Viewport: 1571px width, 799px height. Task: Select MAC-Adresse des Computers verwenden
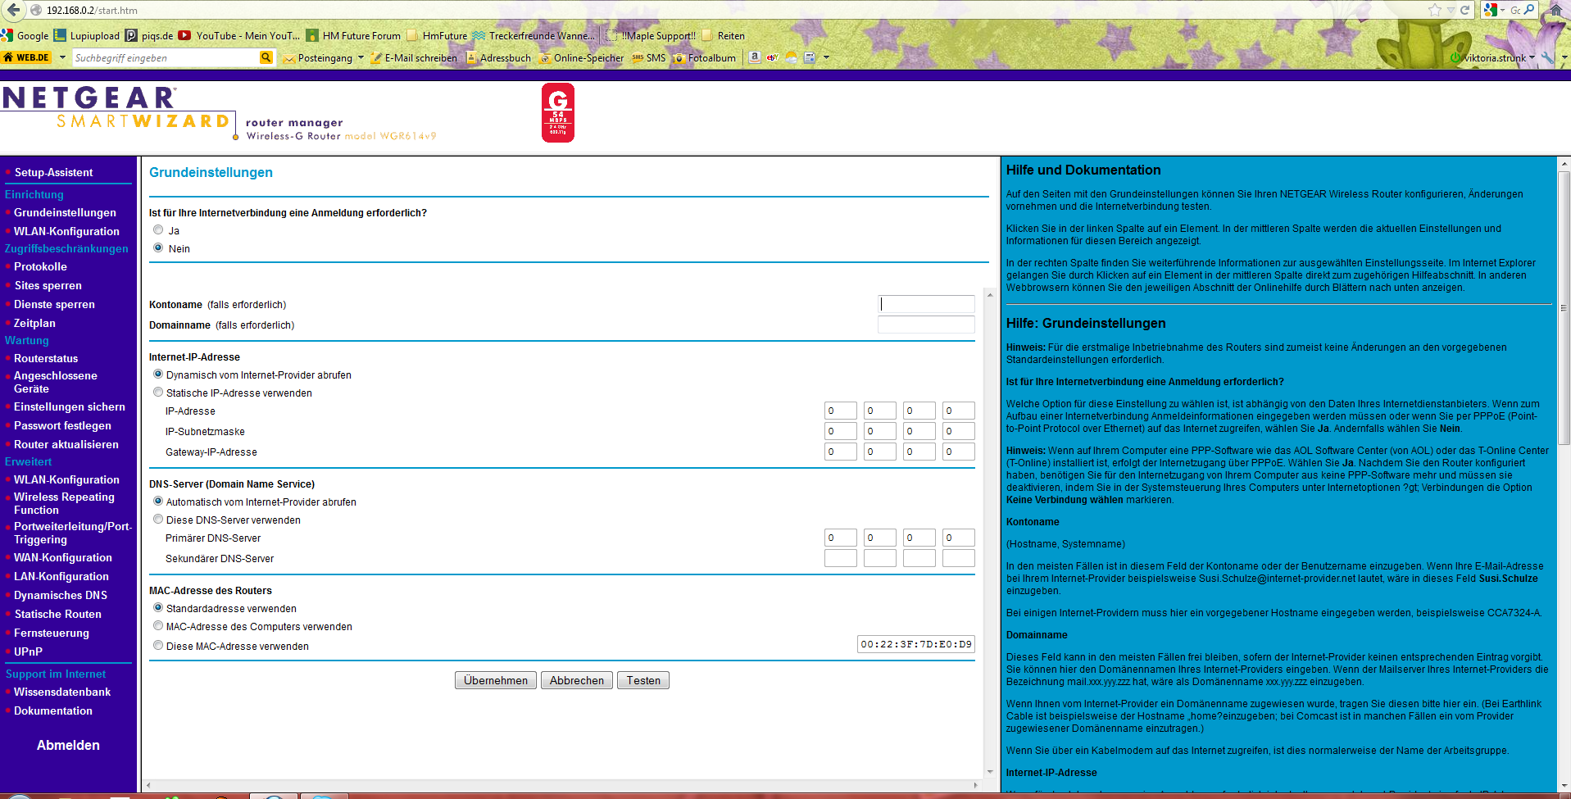(x=158, y=625)
